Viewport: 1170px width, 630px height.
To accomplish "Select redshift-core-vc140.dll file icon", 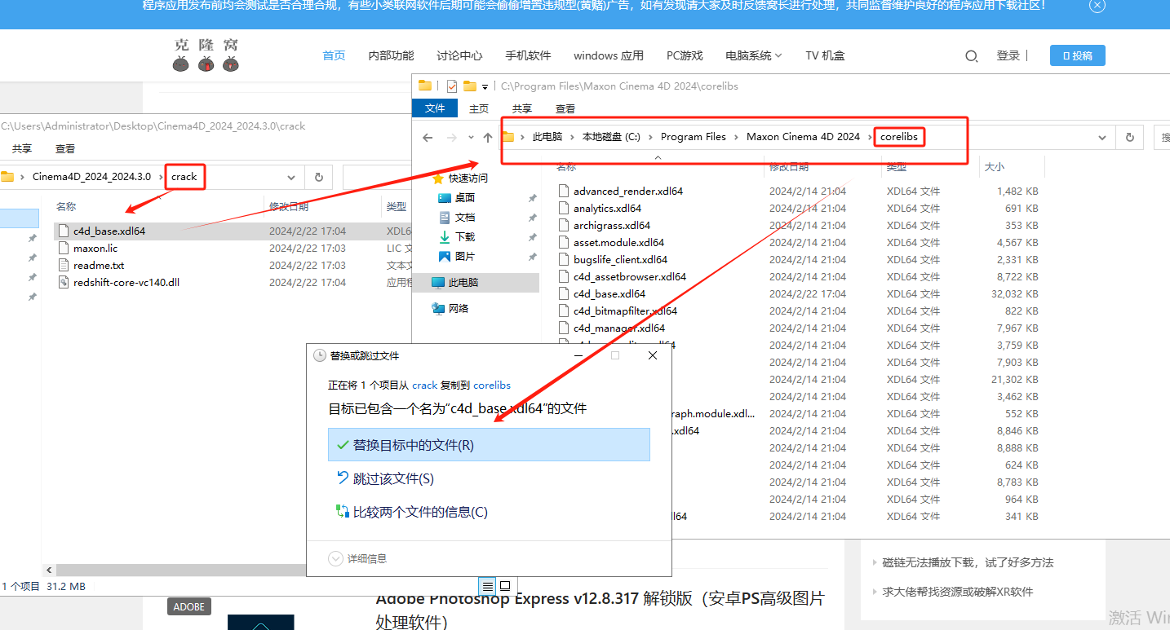I will pos(65,282).
